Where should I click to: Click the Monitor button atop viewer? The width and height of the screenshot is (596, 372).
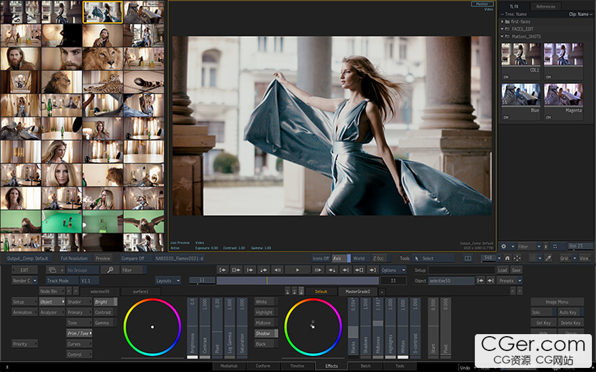pos(482,4)
